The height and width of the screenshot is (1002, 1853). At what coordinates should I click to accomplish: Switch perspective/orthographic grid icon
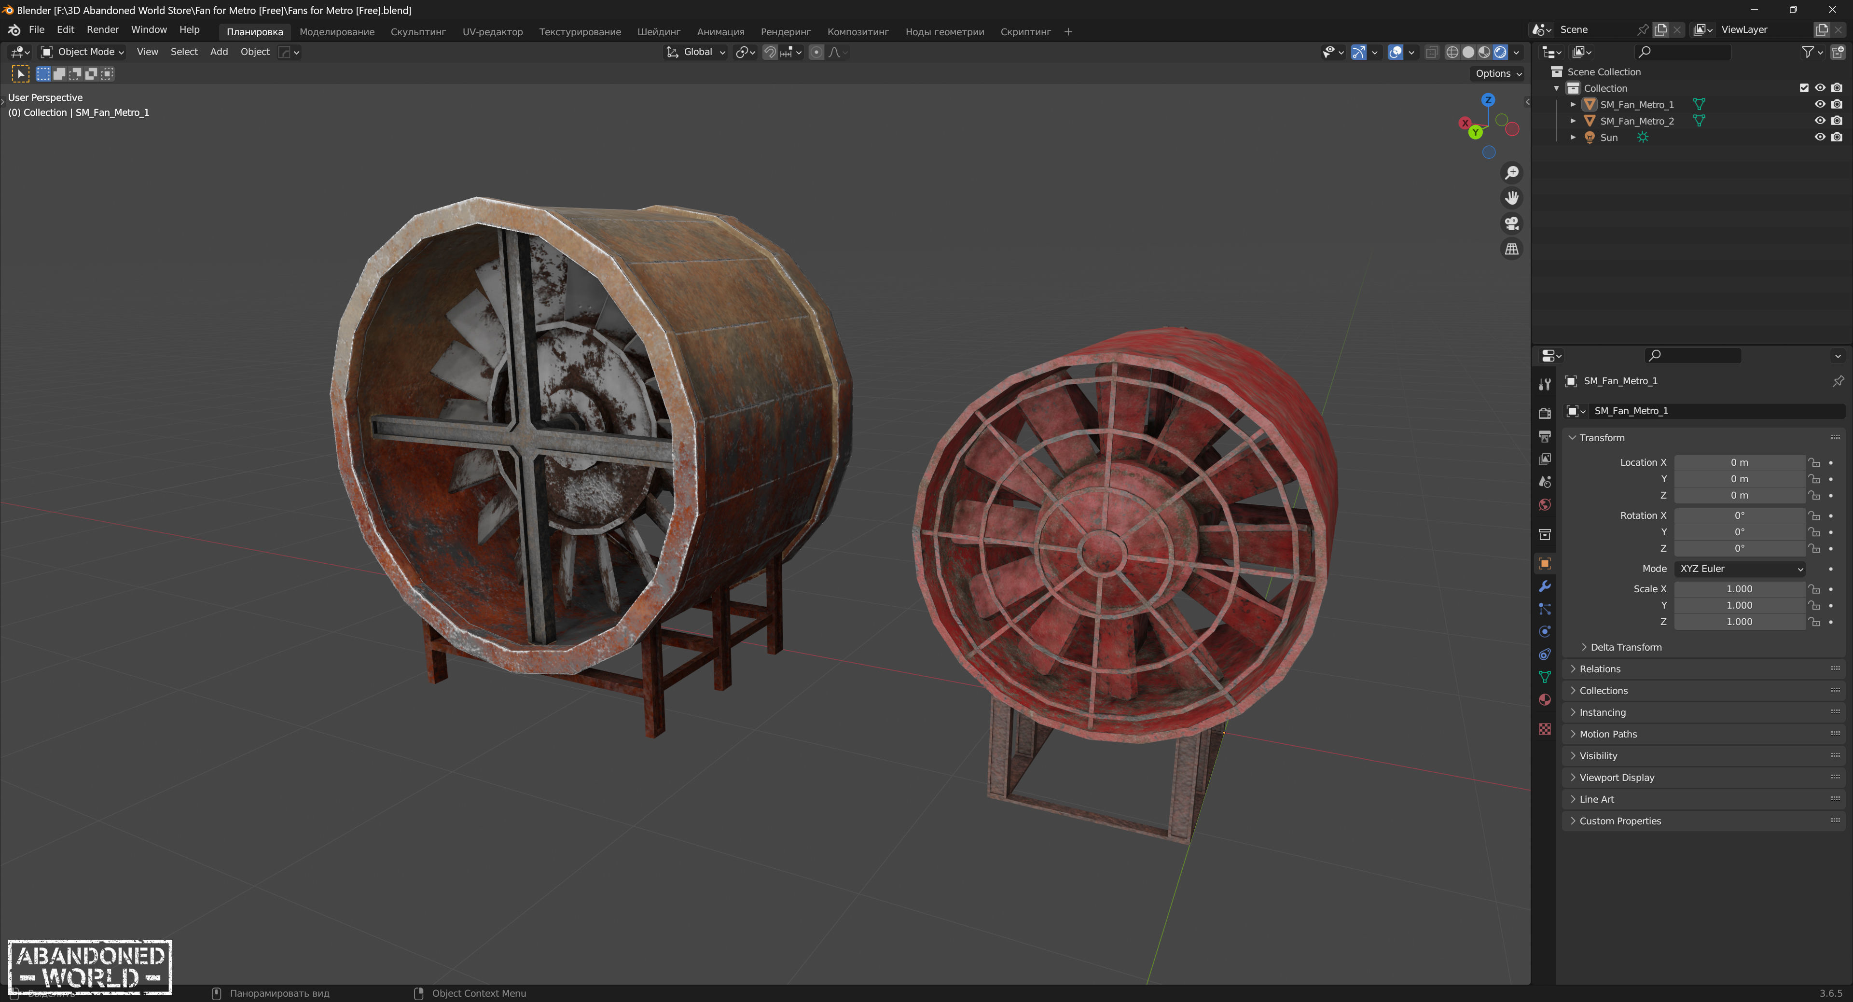(x=1512, y=249)
